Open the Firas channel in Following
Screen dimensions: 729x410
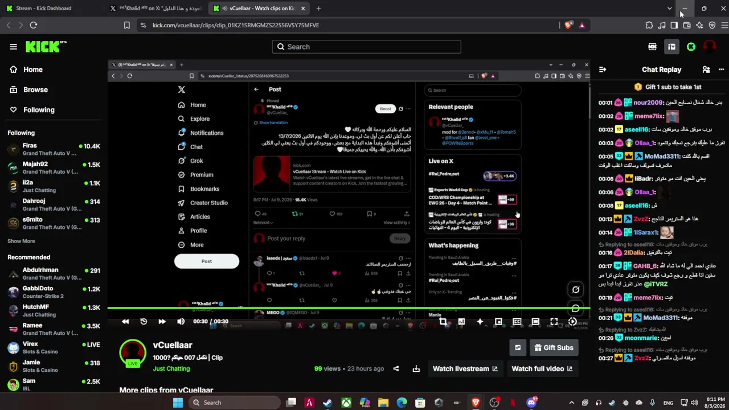point(54,150)
